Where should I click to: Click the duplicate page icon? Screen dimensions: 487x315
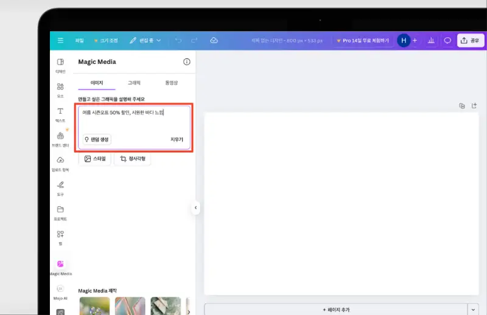(462, 106)
